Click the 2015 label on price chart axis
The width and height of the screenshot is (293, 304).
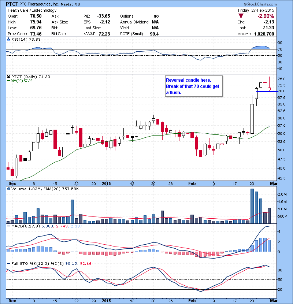point(106,183)
